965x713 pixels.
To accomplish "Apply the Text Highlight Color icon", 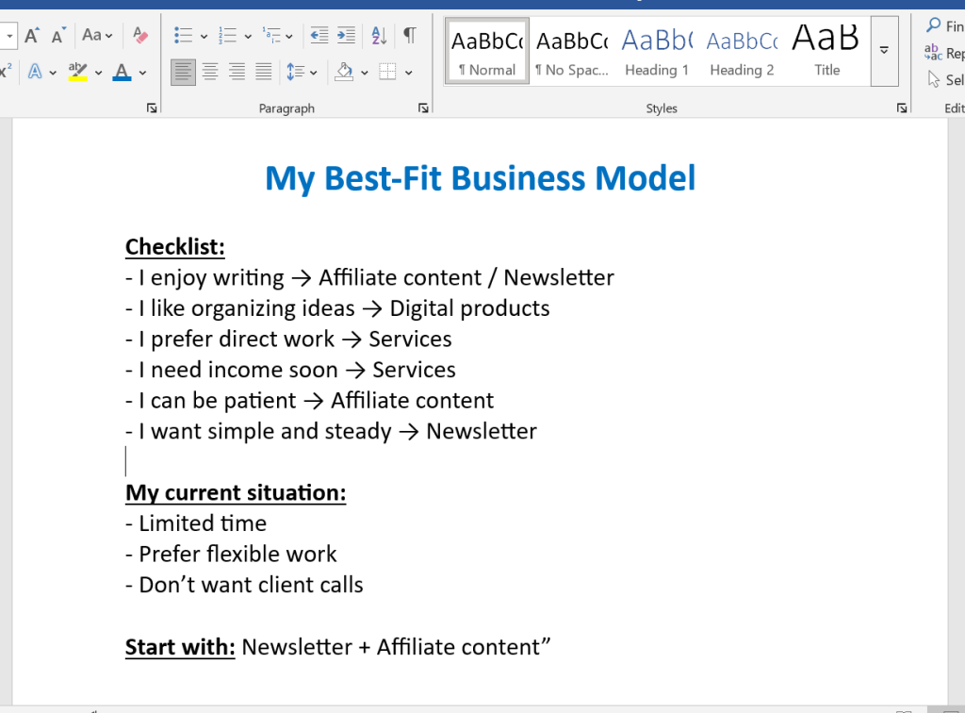I will point(77,71).
